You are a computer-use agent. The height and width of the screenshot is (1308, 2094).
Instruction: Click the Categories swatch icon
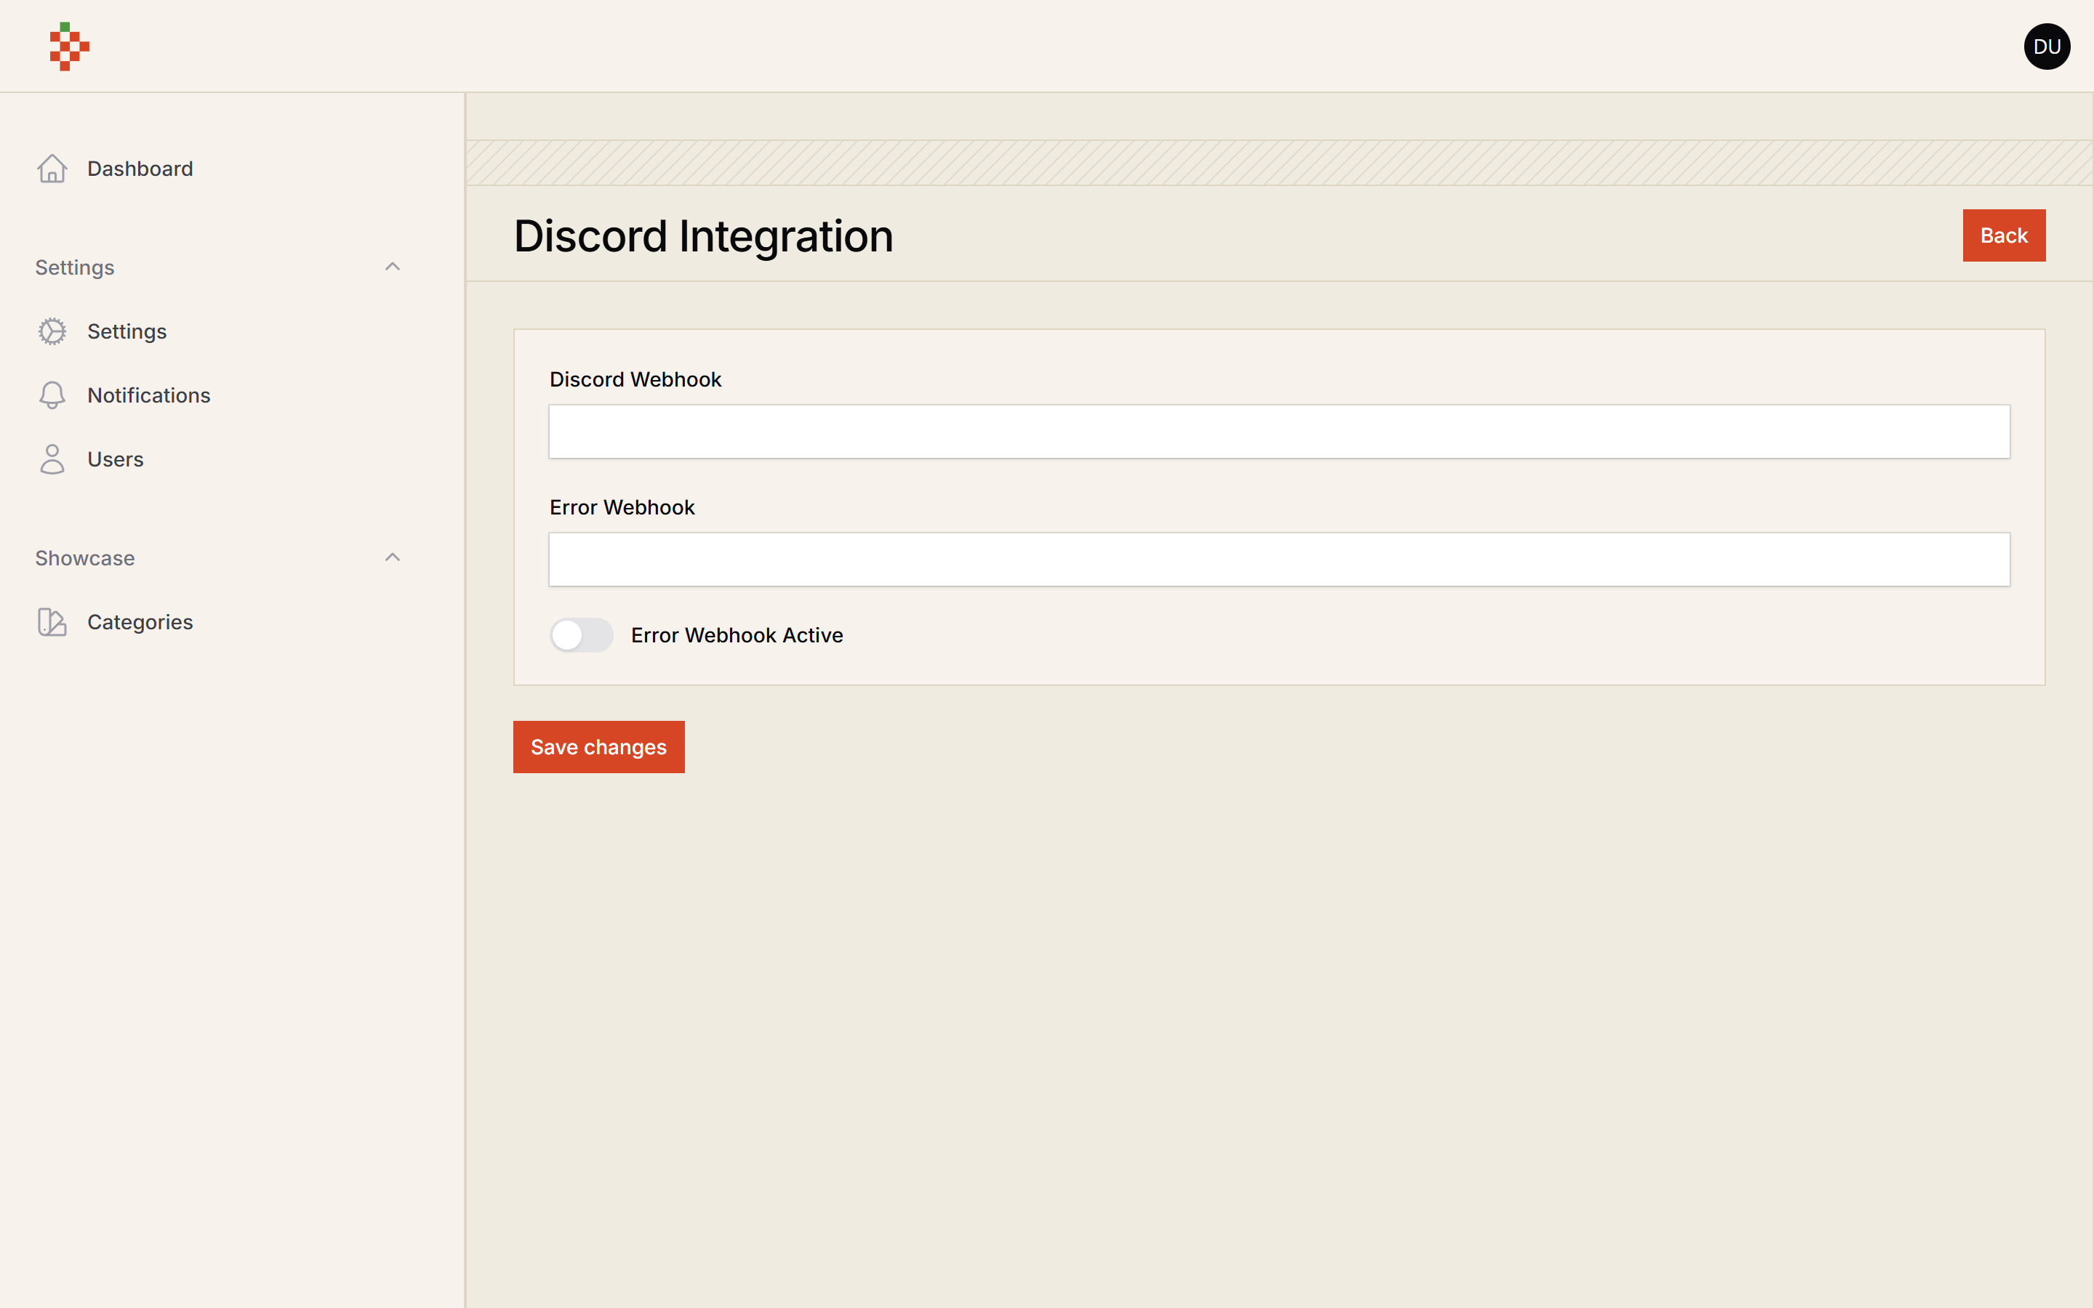[x=52, y=622]
